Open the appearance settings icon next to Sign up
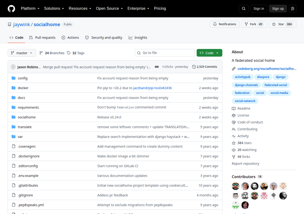The width and height of the screenshot is (304, 214). click(x=292, y=9)
